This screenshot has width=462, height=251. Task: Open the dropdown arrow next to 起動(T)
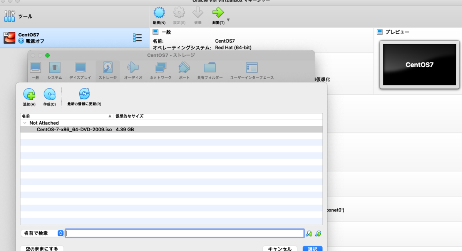click(228, 20)
